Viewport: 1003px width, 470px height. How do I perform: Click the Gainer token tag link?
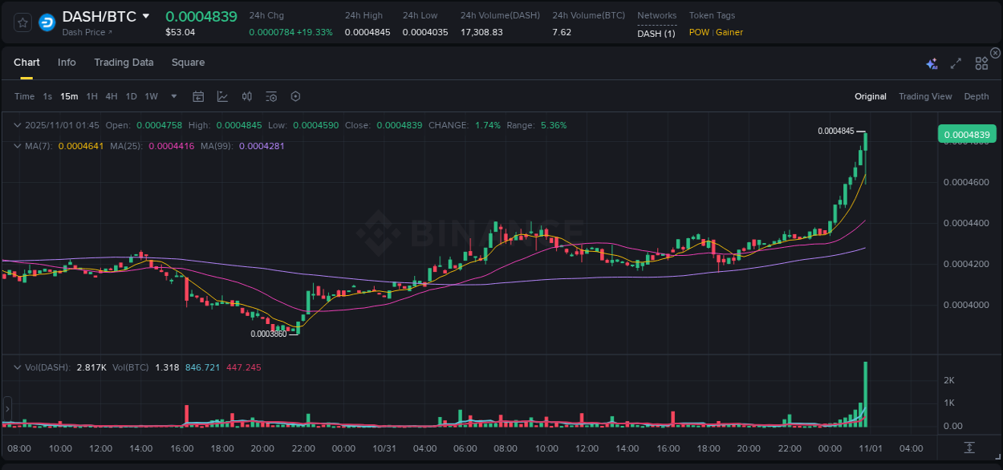[729, 32]
